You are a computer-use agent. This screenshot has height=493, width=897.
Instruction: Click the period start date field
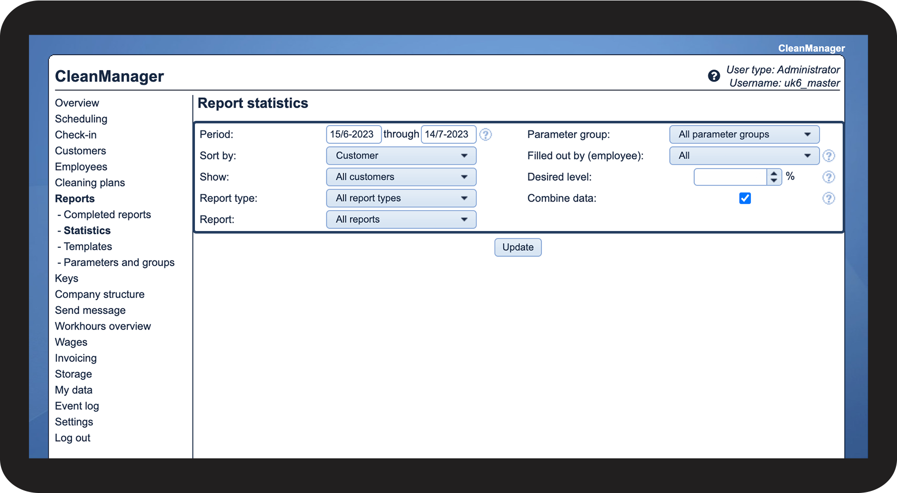pyautogui.click(x=353, y=135)
